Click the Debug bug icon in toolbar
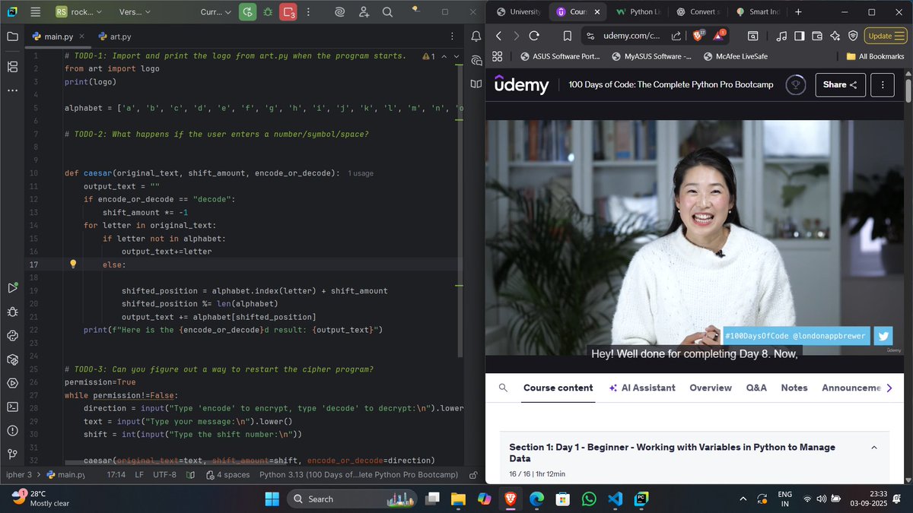 point(267,12)
